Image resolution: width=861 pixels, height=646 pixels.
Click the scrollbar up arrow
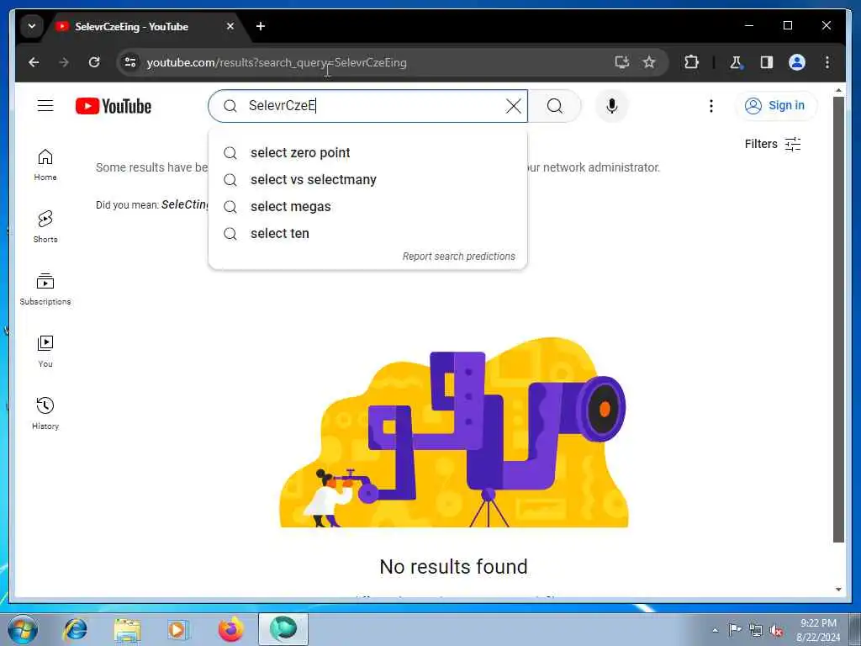pyautogui.click(x=838, y=90)
